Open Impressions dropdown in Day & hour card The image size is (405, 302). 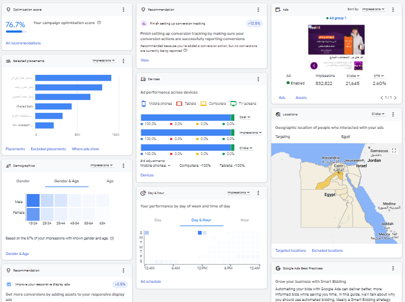pyautogui.click(x=239, y=192)
